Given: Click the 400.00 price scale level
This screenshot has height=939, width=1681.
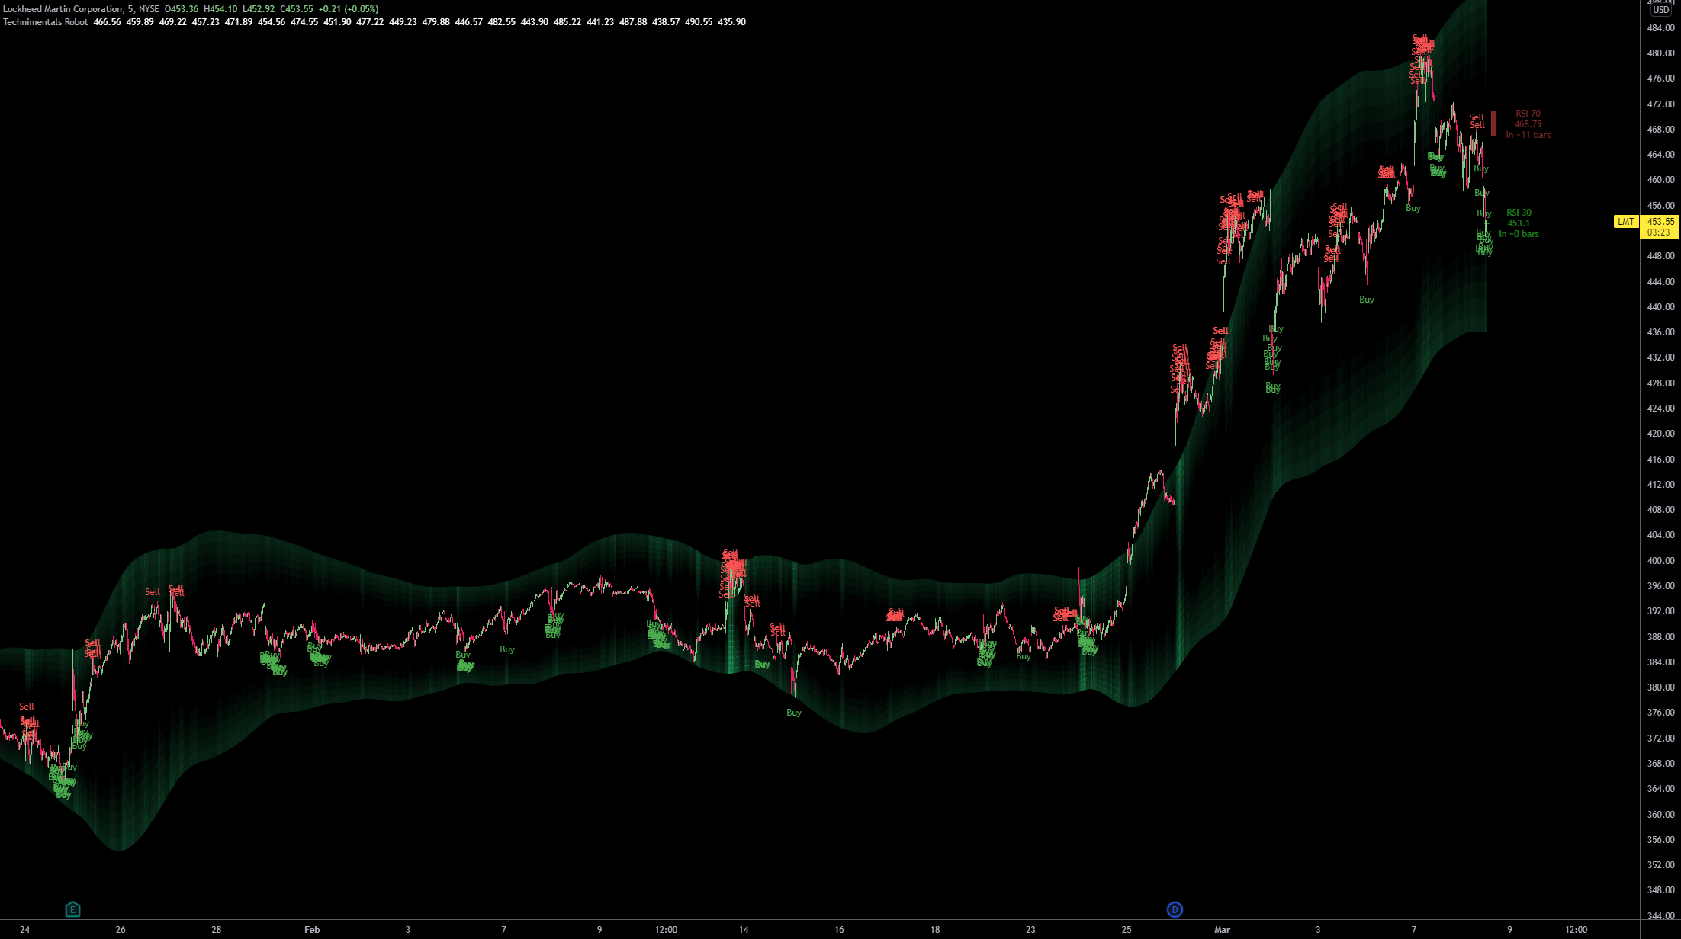Looking at the screenshot, I should 1660,560.
